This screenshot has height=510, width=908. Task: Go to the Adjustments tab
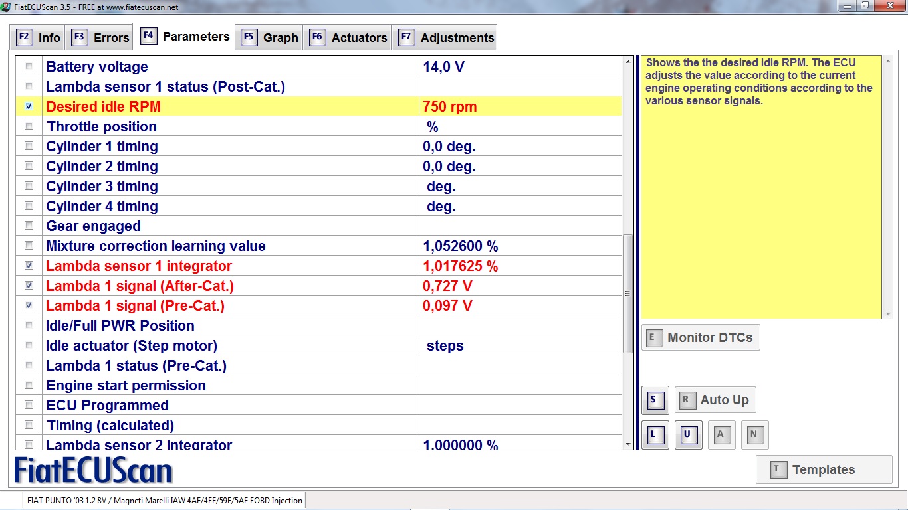tap(447, 37)
